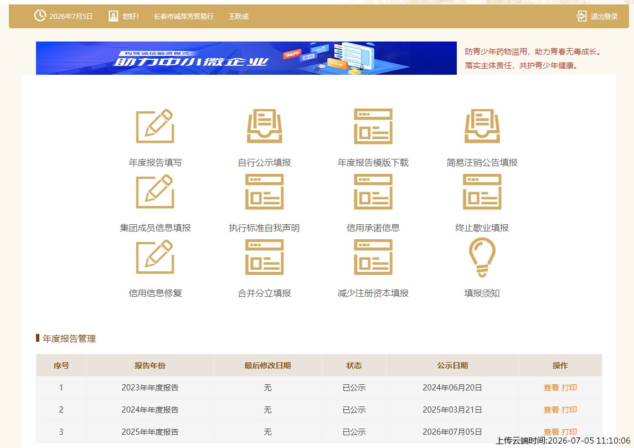The height and width of the screenshot is (448, 634).
Task: Click the date 2025年03月21日
Action: 452,410
